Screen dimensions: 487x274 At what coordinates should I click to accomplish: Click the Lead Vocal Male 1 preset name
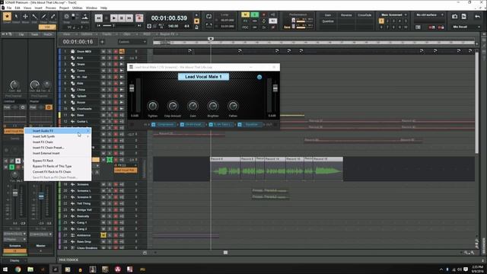coord(203,77)
